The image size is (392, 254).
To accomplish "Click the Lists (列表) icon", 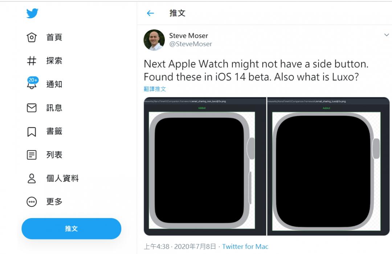I will tap(32, 155).
